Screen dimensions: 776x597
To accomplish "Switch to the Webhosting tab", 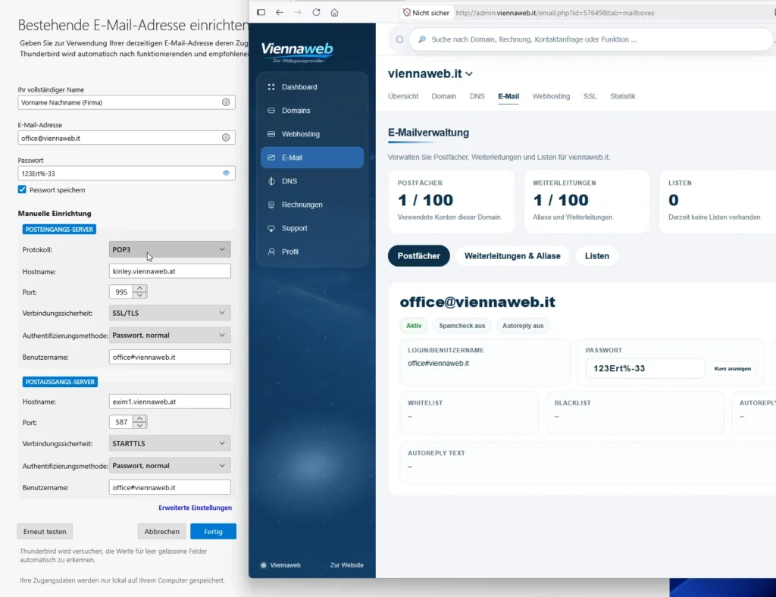I will [x=551, y=96].
